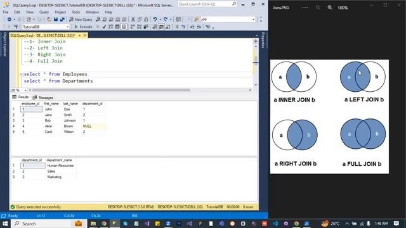The height and width of the screenshot is (228, 406).
Task: Open the Query menu
Action: [44, 12]
